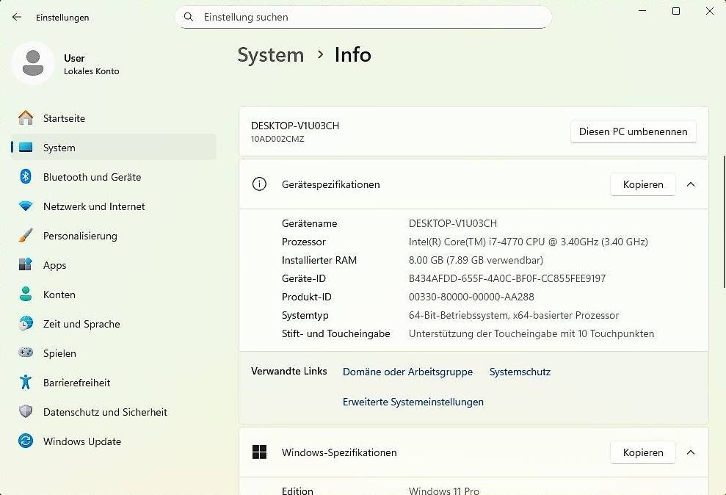Select the Barrierefreiheit accessibility icon
The image size is (726, 495).
point(26,383)
